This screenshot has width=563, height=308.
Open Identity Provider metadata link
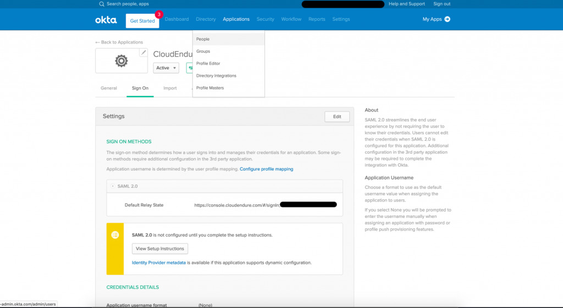pos(159,262)
